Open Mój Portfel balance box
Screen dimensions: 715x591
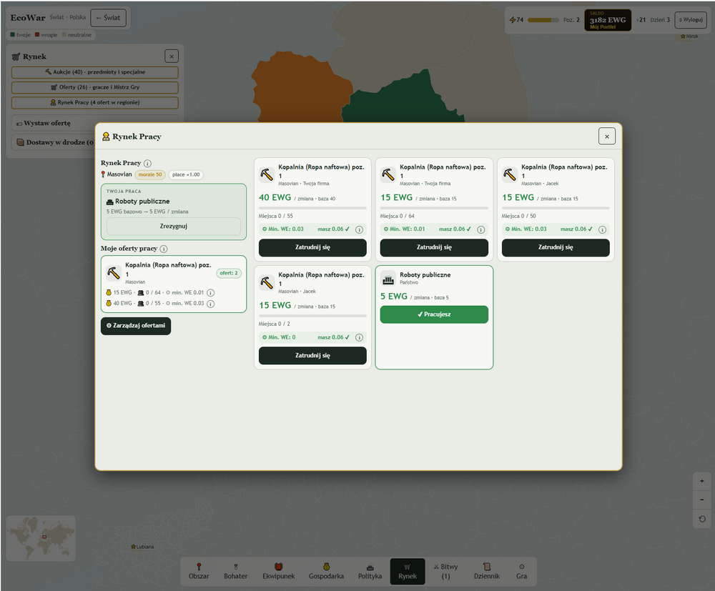click(608, 20)
